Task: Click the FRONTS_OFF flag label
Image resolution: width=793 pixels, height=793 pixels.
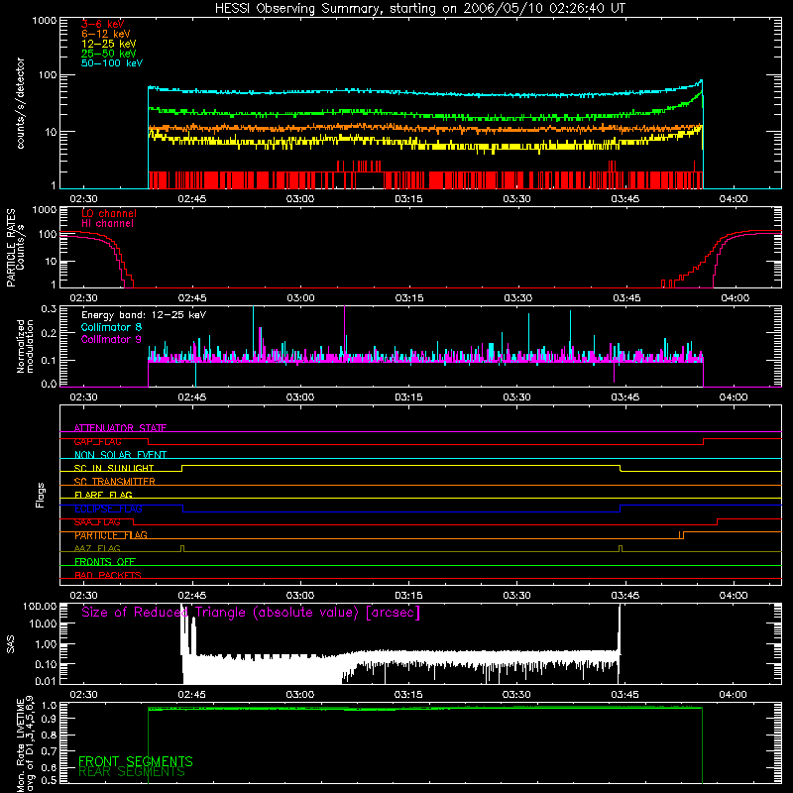Action: [105, 562]
